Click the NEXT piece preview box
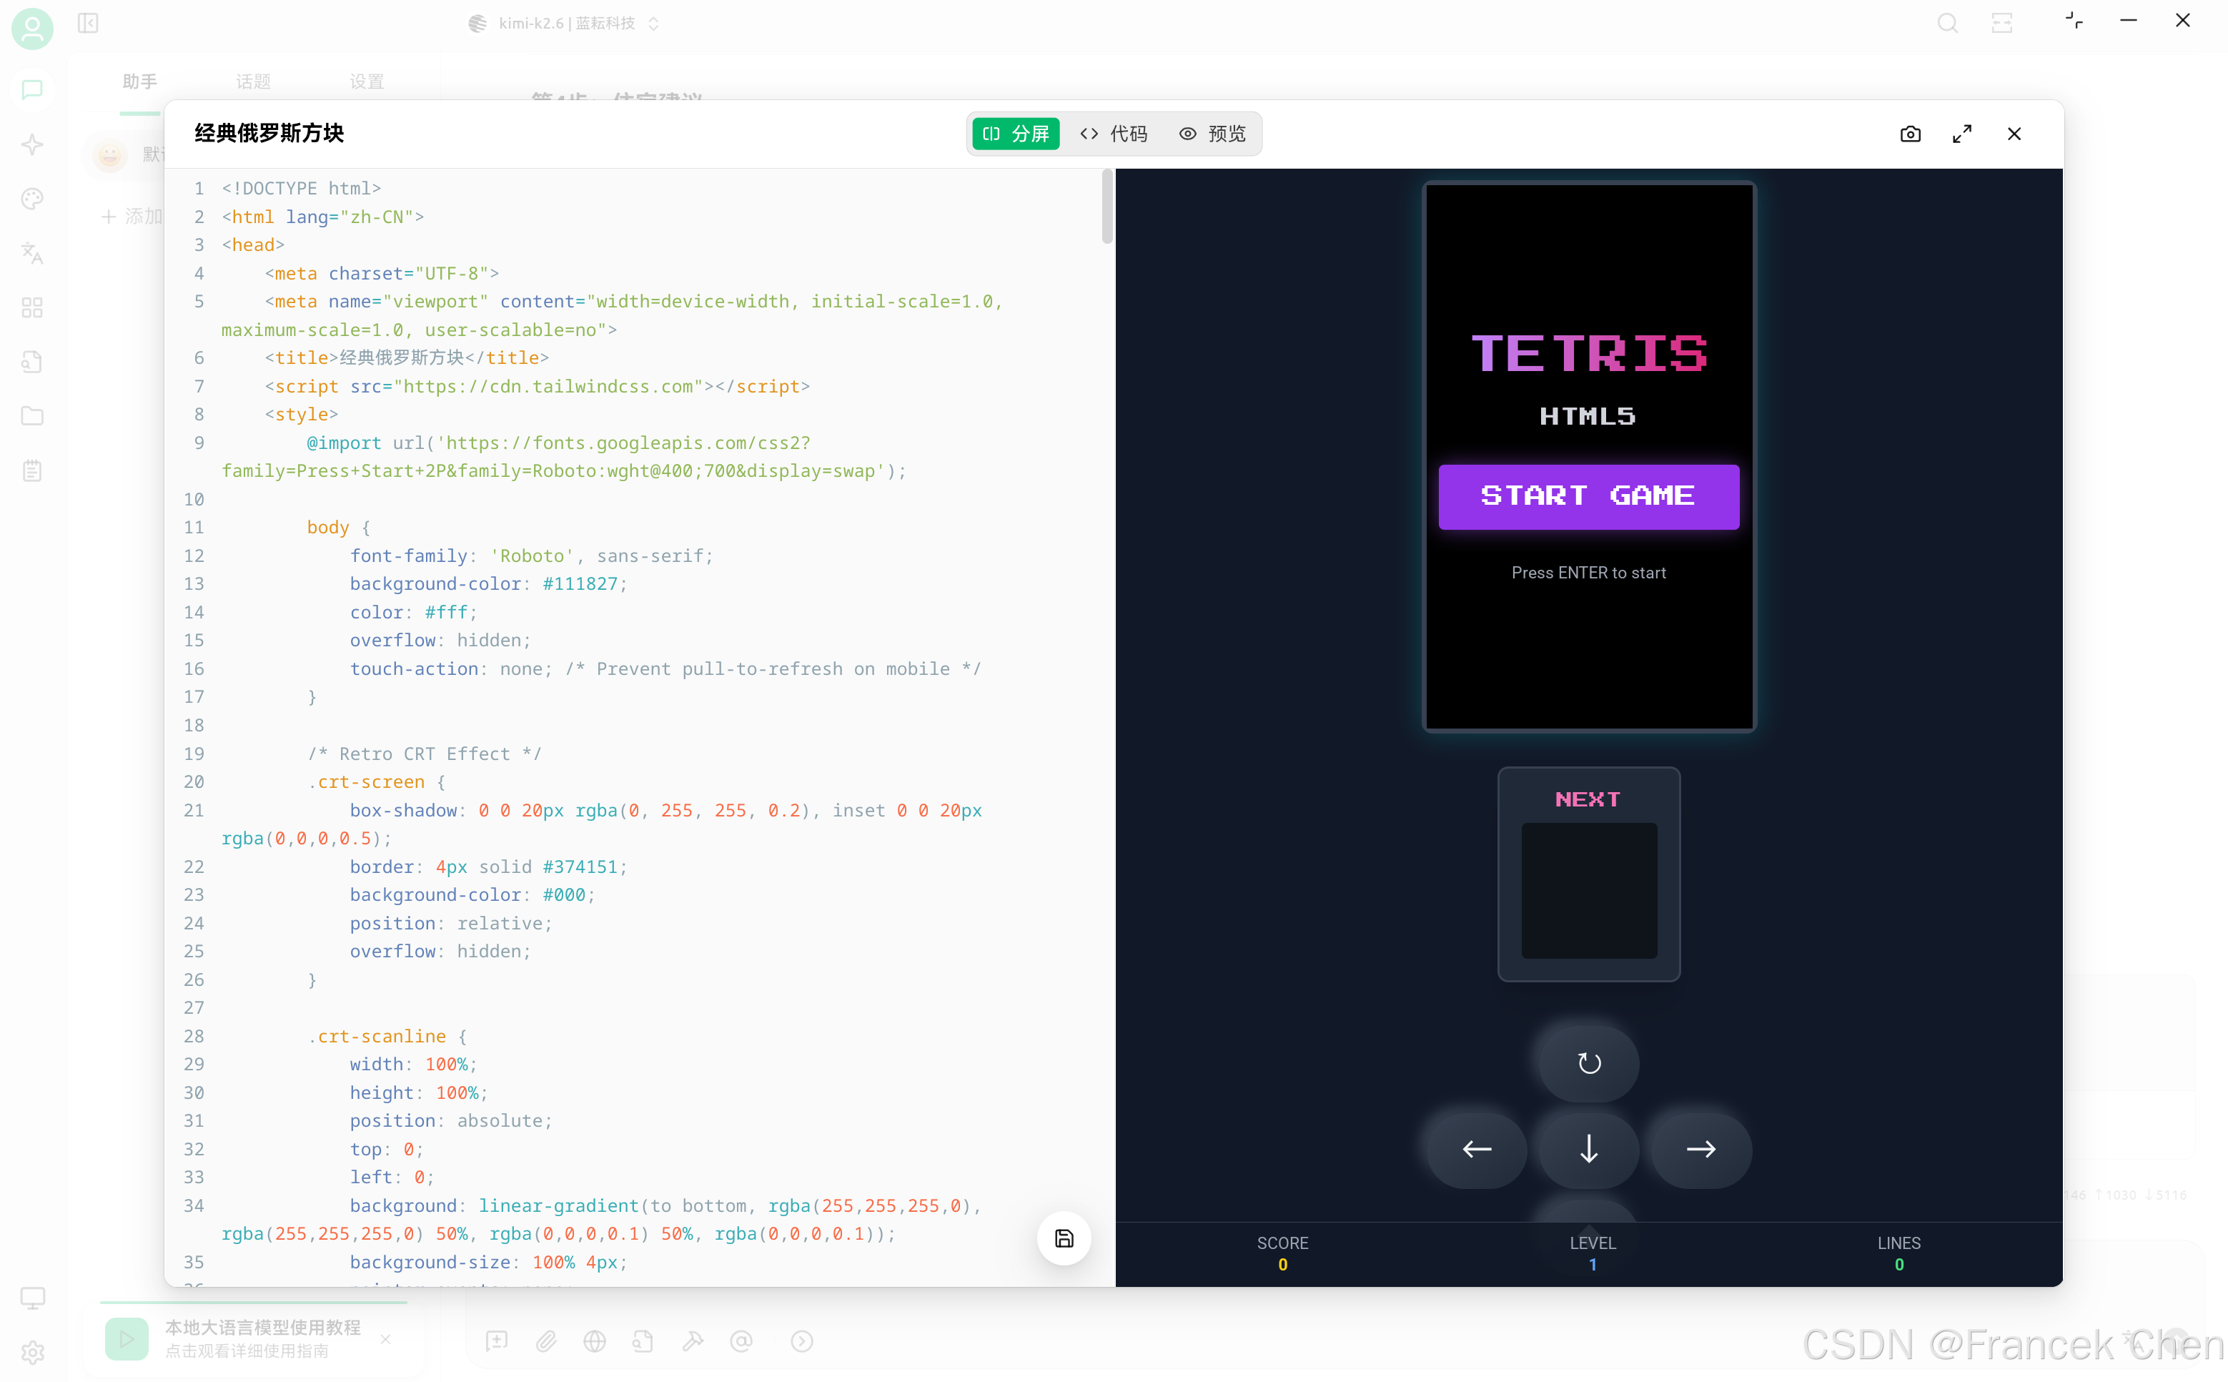2228x1382 pixels. 1588,890
